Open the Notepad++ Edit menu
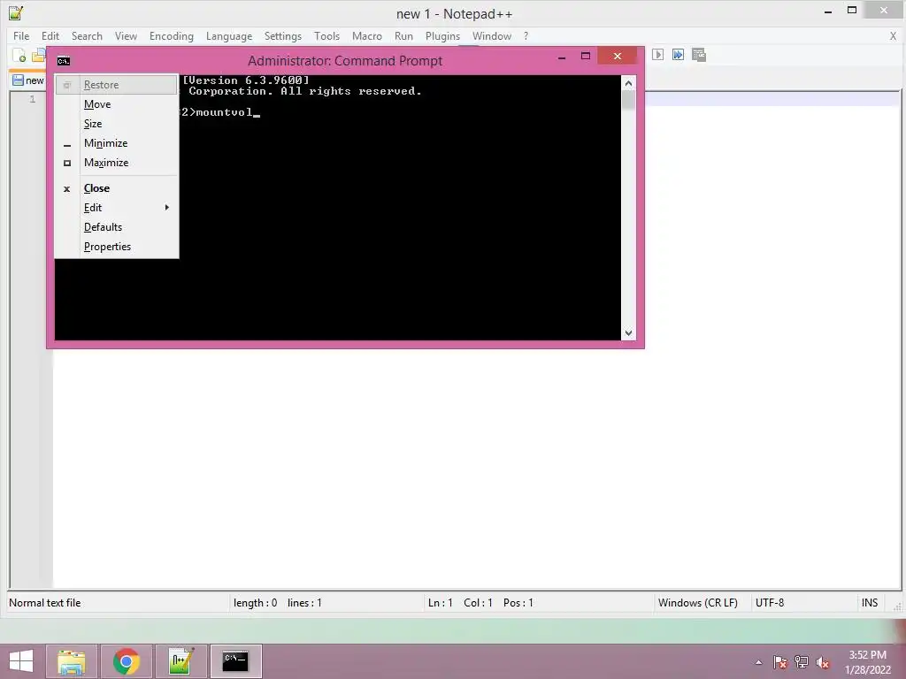 50,35
